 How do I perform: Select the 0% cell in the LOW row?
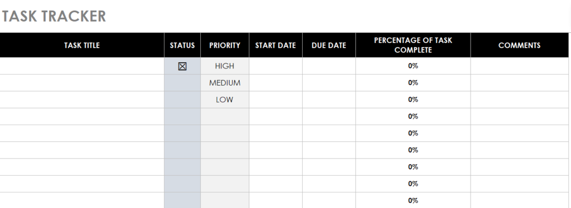click(x=413, y=100)
